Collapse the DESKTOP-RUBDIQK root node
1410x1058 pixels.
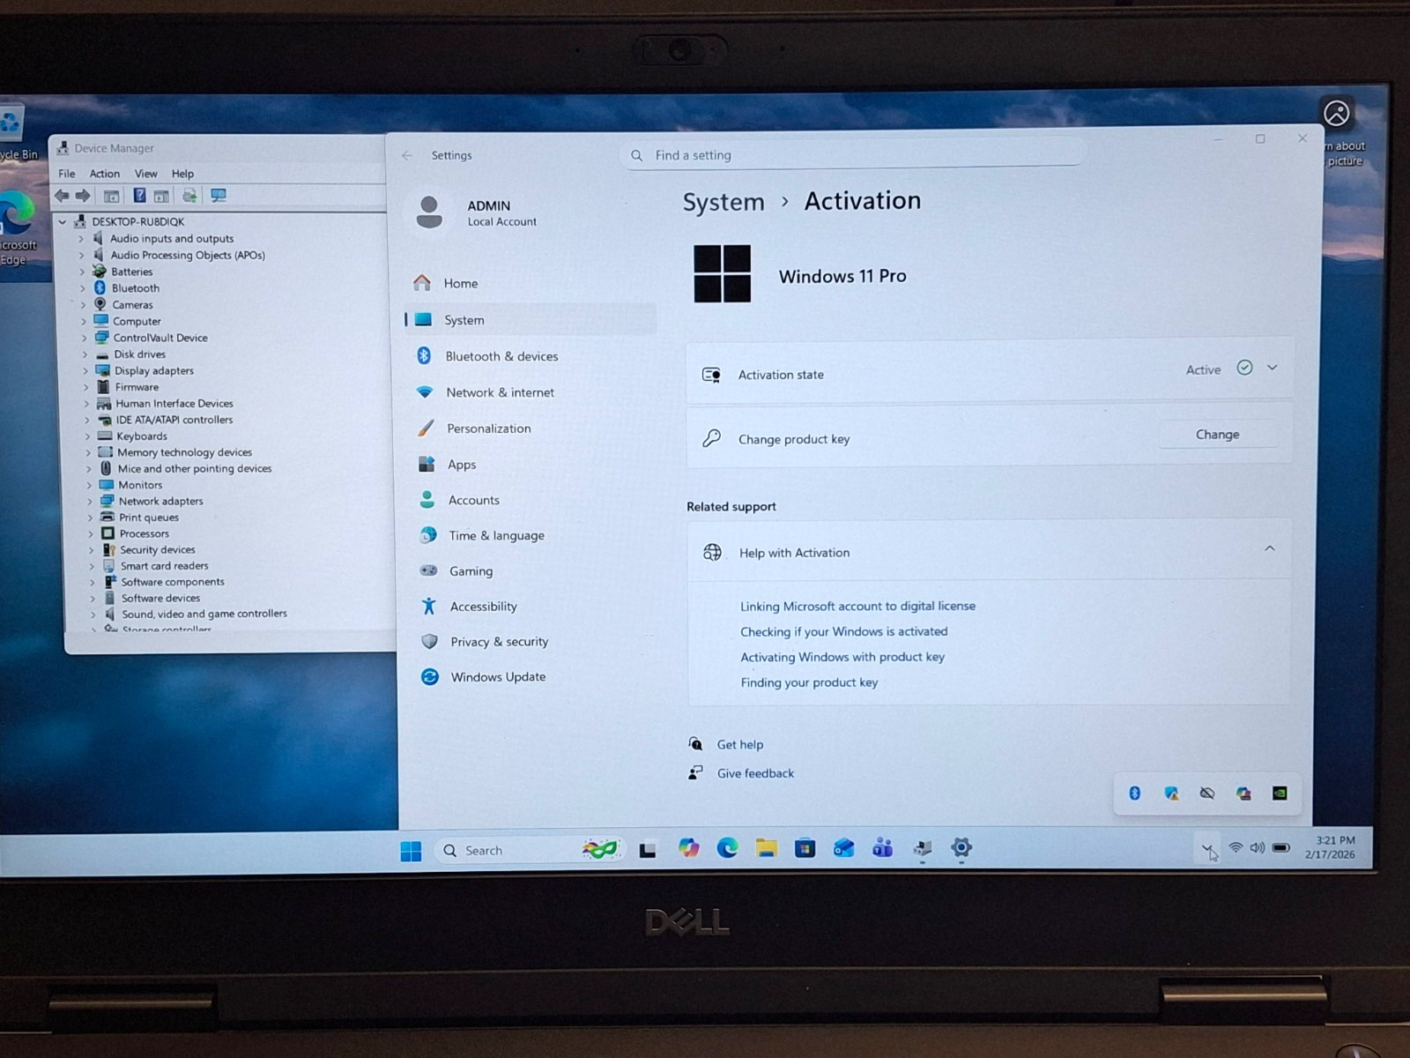pos(63,222)
